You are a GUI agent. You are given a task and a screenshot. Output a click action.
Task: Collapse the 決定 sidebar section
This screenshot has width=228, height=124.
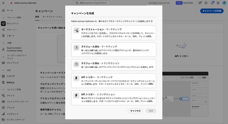pos(3,70)
